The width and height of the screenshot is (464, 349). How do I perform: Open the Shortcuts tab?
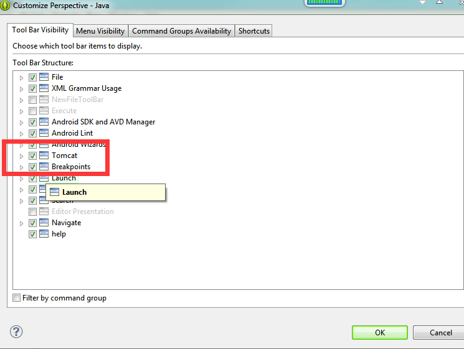254,31
